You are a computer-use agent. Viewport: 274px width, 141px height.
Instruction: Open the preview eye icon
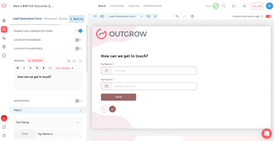point(244,6)
